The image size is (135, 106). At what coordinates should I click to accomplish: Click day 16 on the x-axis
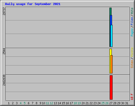[67, 103]
